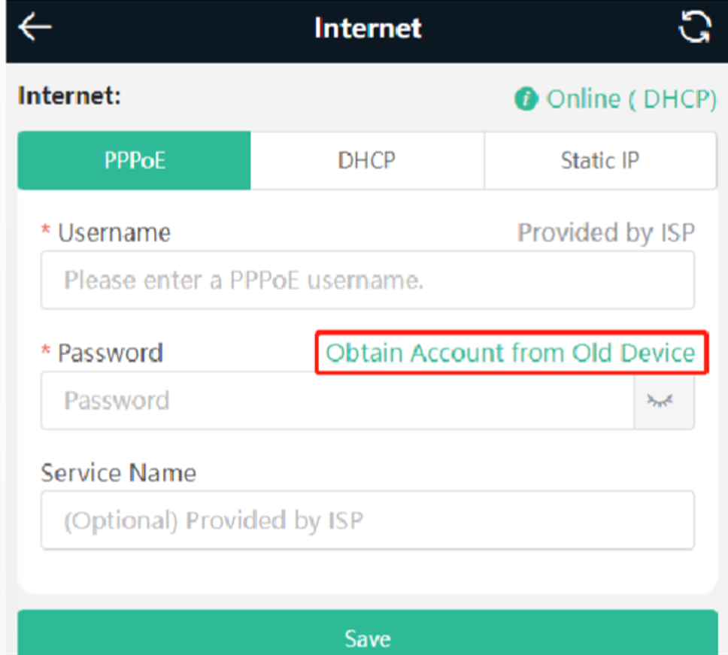
Task: Open the Static IP tab
Action: tap(600, 161)
